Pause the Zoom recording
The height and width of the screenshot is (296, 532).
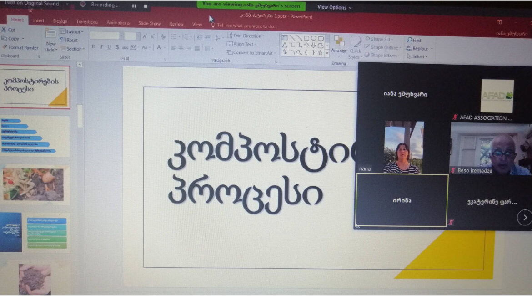[134, 6]
